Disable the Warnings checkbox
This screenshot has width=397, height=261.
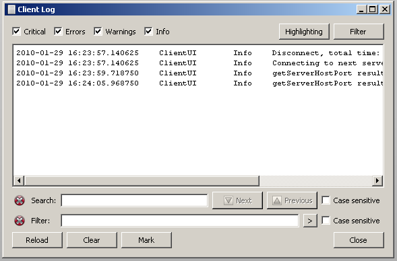98,32
